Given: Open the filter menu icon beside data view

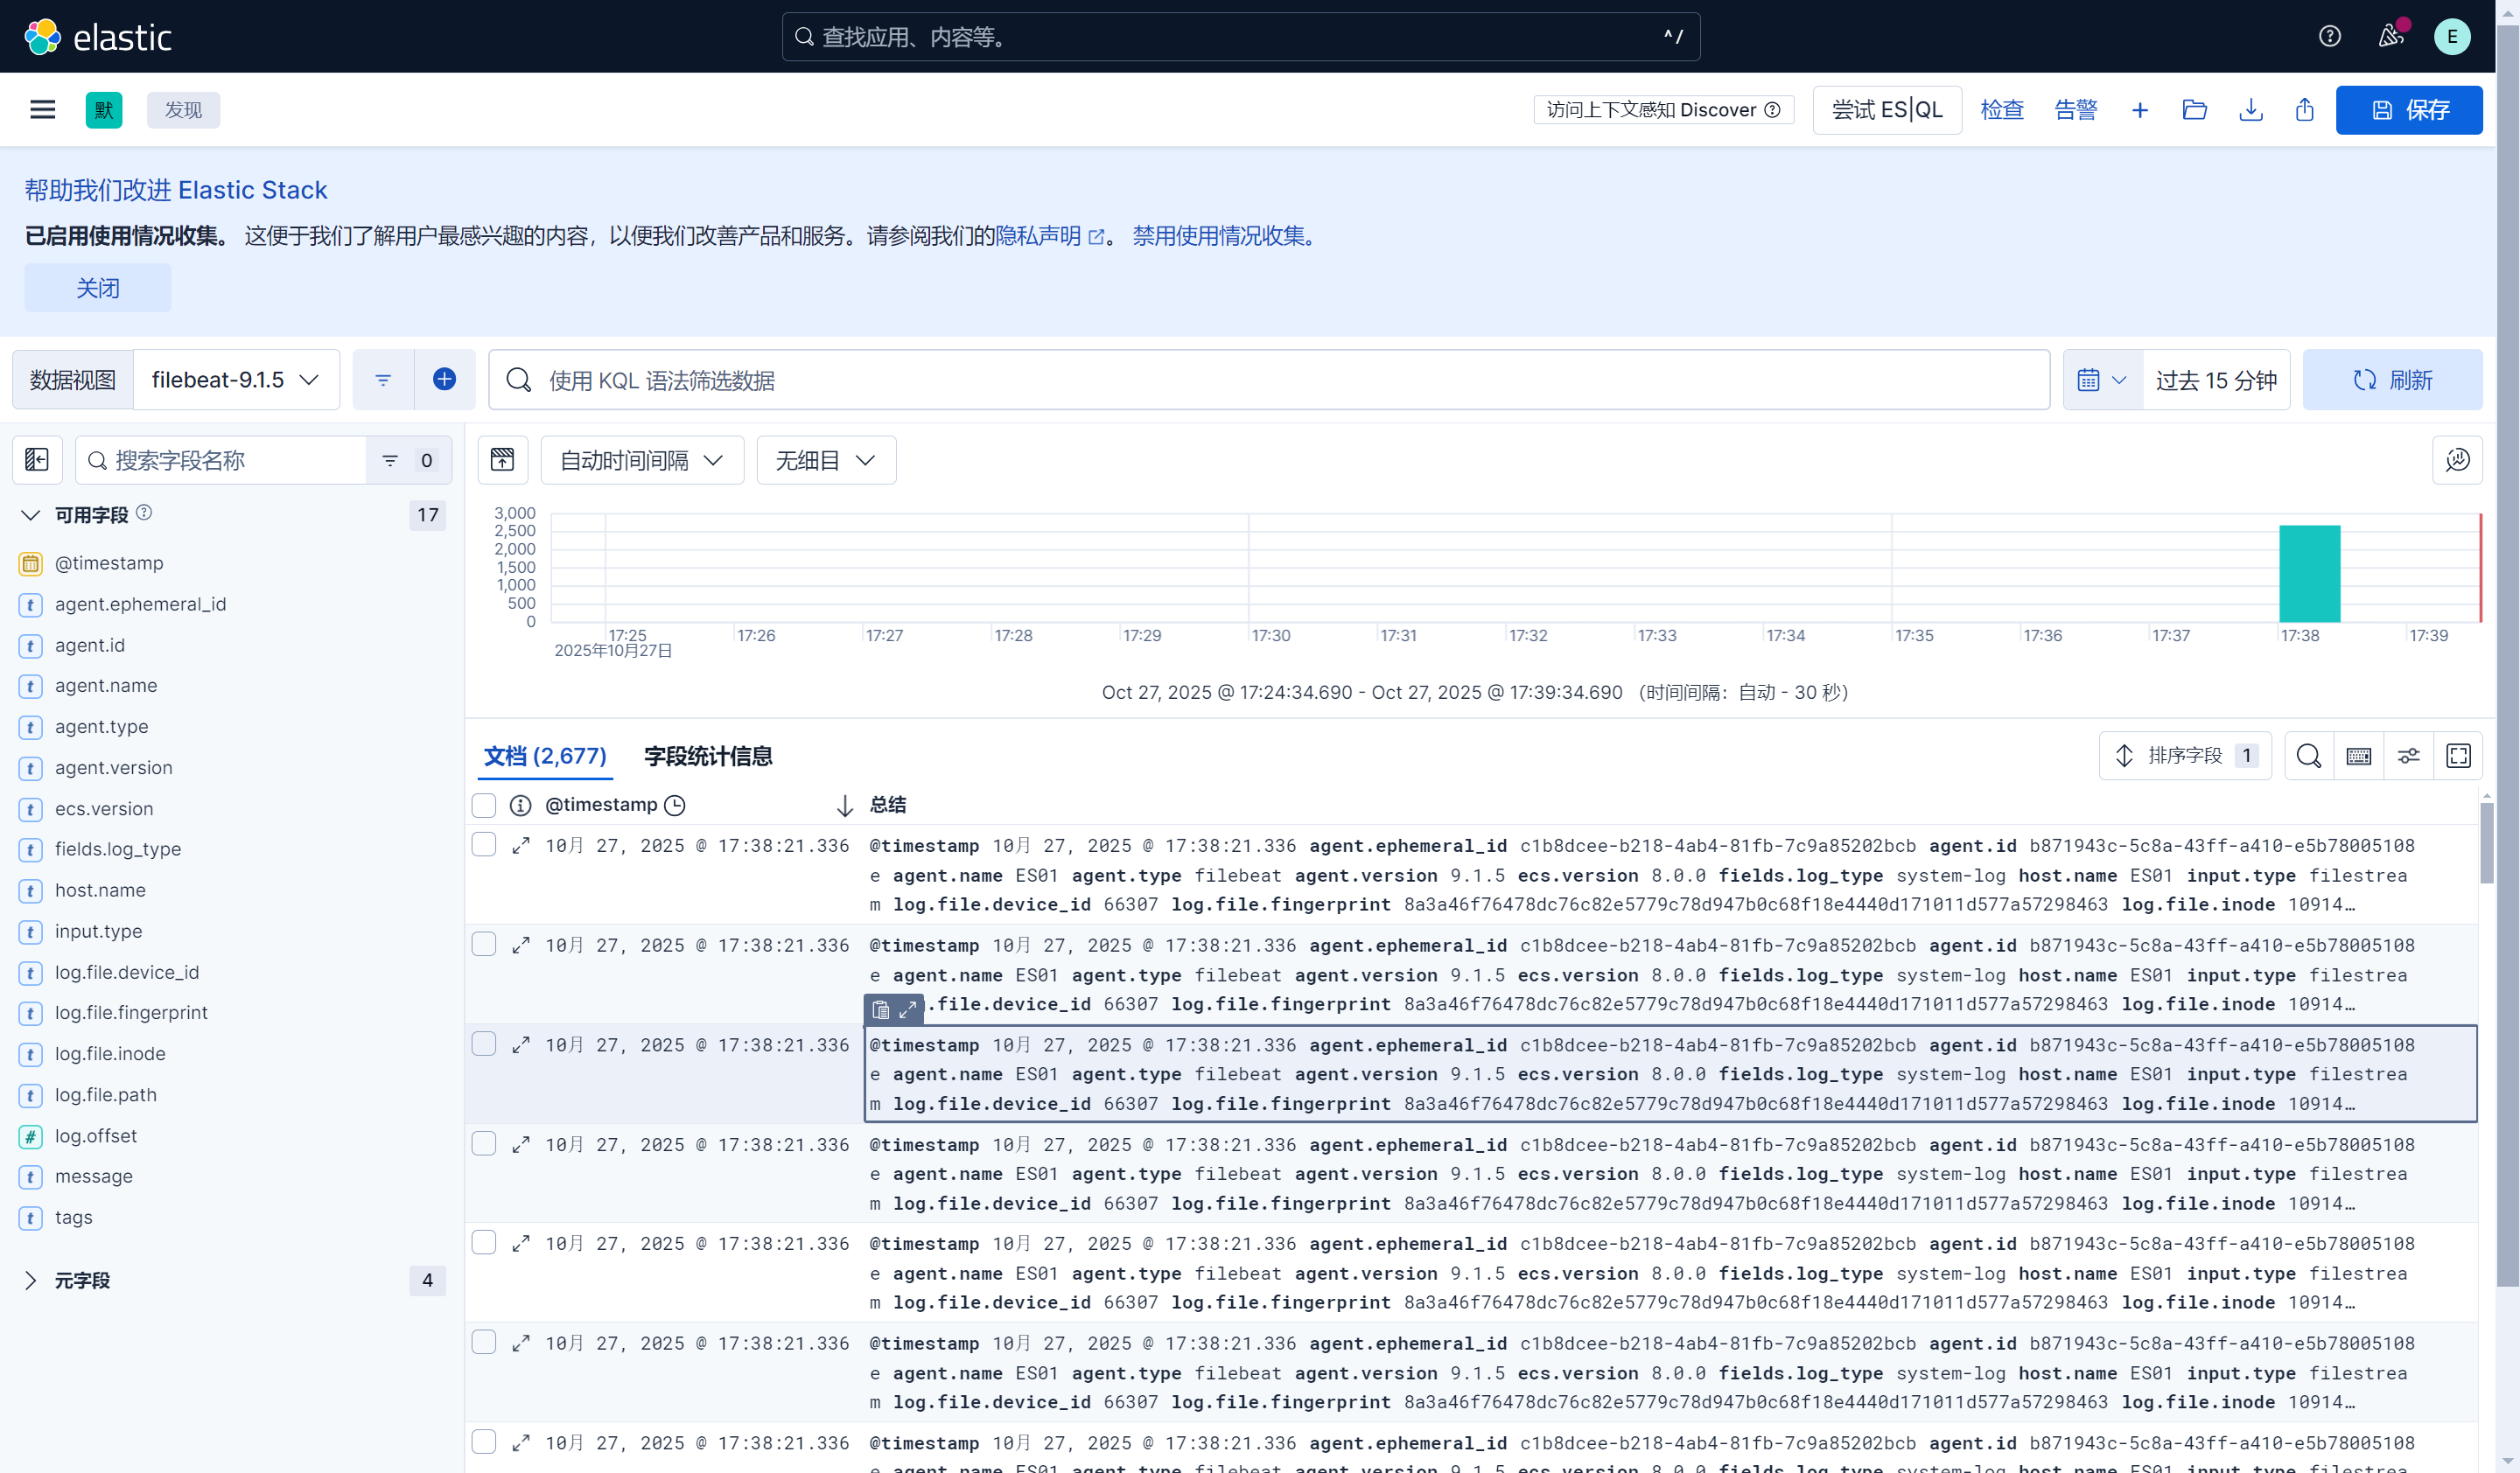Looking at the screenshot, I should [x=383, y=380].
